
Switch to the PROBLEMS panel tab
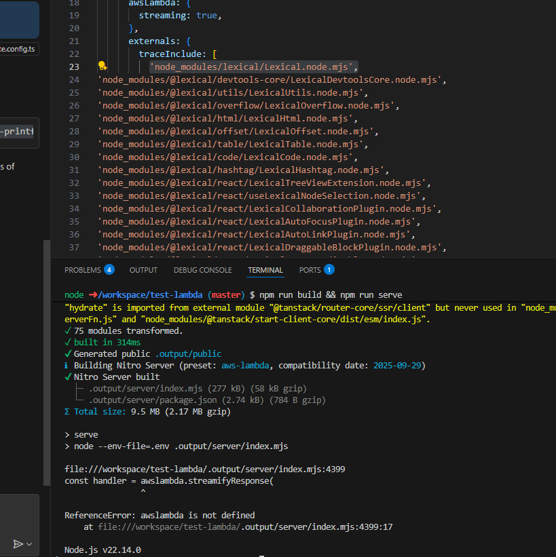pyautogui.click(x=82, y=270)
